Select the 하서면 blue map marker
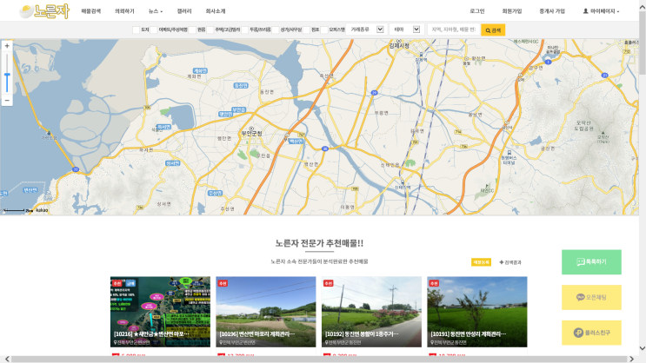646x363 pixels. [x=164, y=127]
